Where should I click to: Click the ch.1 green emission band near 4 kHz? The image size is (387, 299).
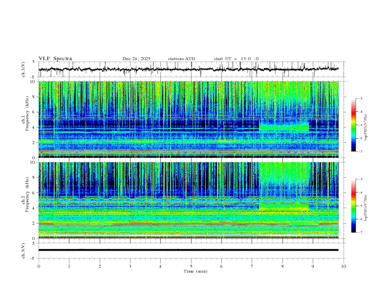click(x=284, y=128)
